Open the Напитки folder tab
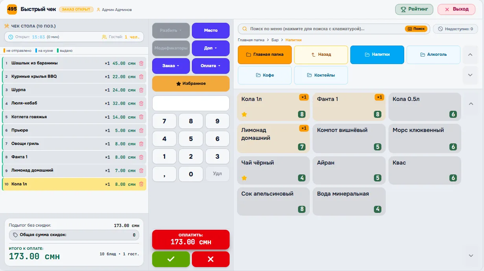484x271 pixels. [377, 55]
